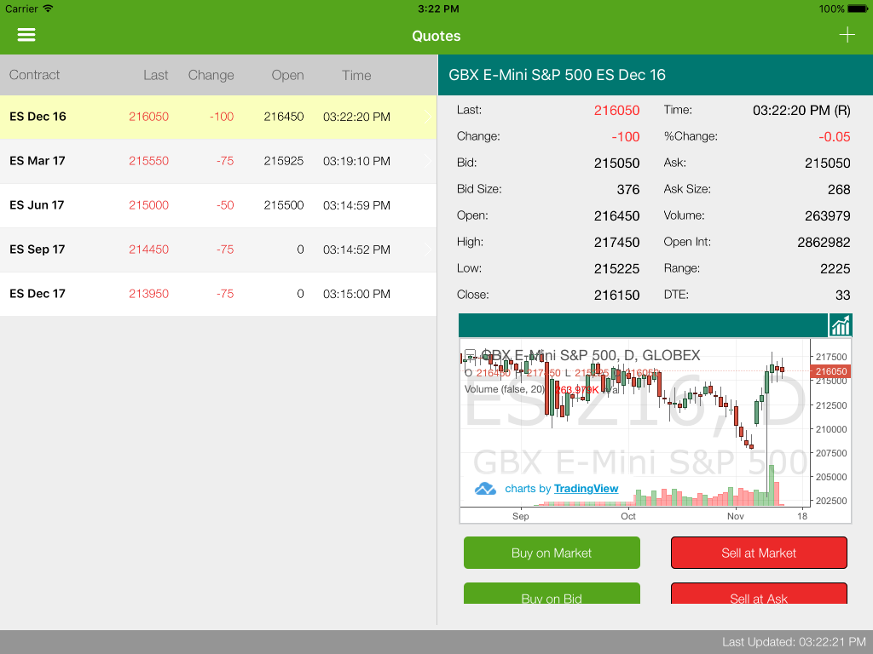Click Ask Size value 268

click(839, 190)
